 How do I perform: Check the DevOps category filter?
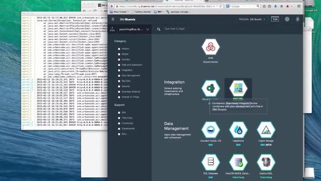pos(119,59)
